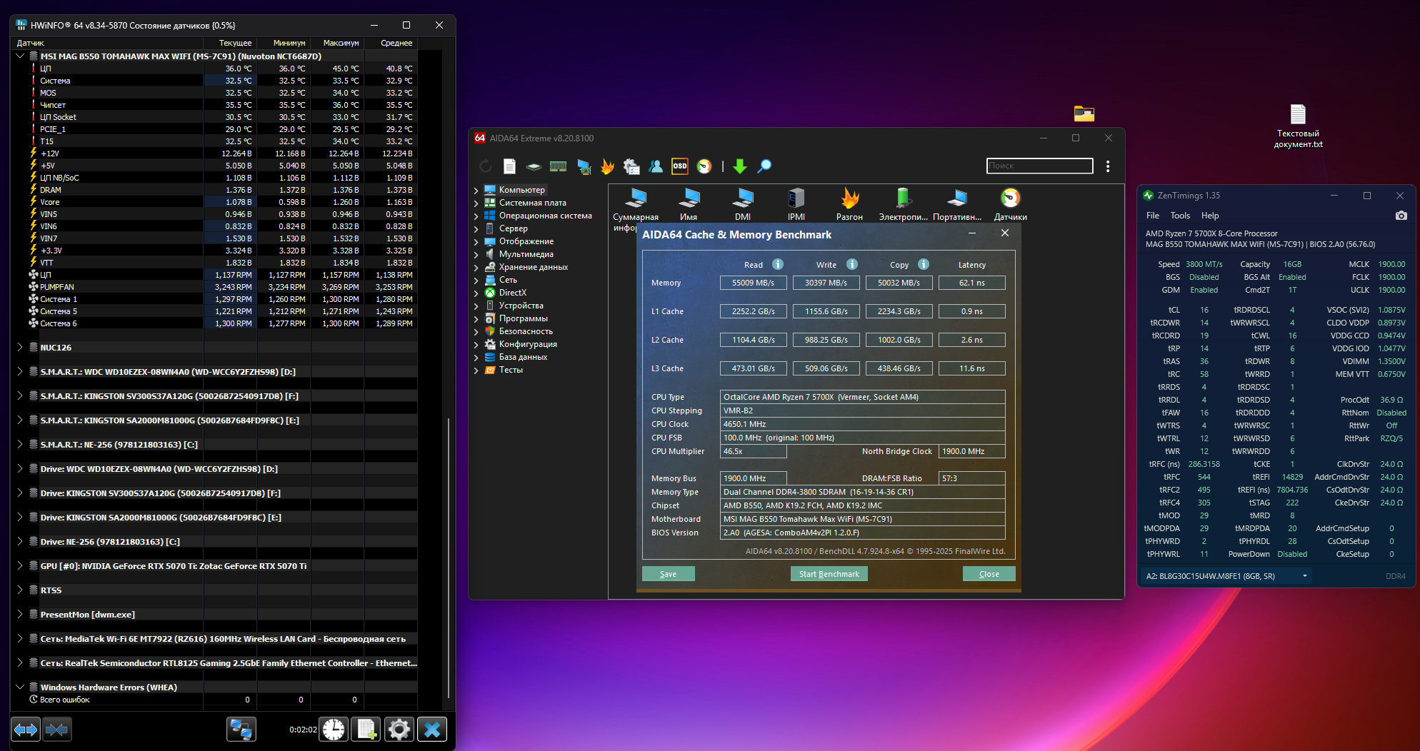Click the flame stability test toolbar icon
Screen dimensions: 1420x751
point(607,166)
